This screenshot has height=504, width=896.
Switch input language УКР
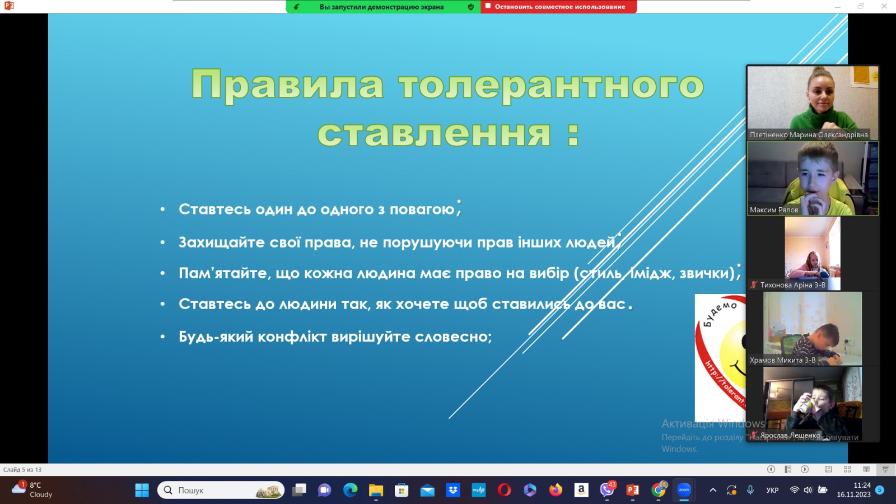[772, 490]
